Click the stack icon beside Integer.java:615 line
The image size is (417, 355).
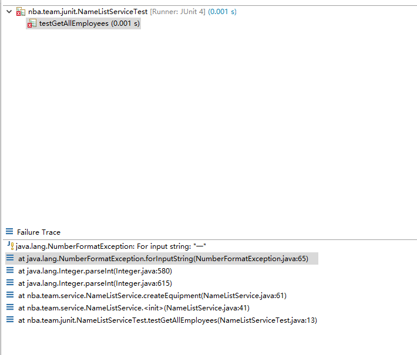(10, 282)
